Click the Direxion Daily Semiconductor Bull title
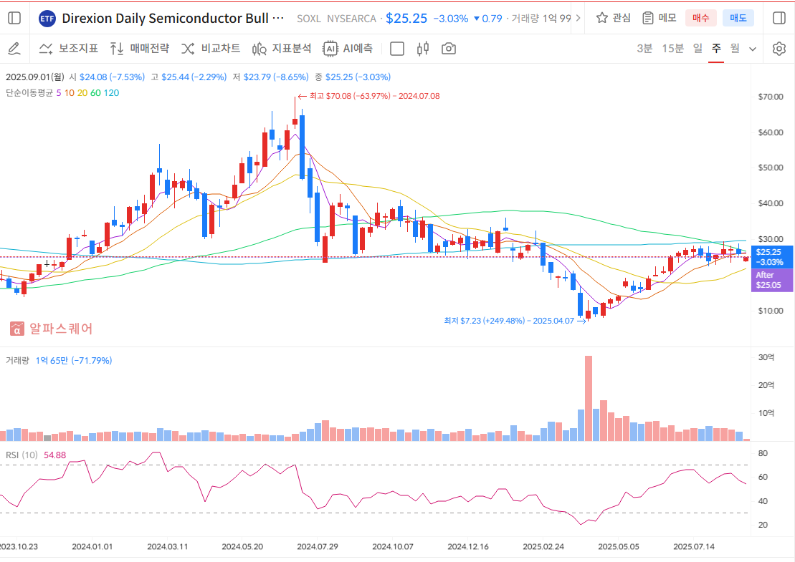Screen dimensions: 795x562 click(172, 19)
